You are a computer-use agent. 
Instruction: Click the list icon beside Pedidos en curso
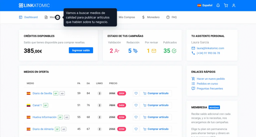point(193,84)
